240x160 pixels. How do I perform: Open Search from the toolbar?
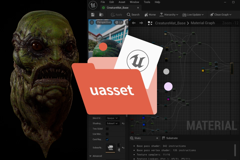tap(133, 15)
